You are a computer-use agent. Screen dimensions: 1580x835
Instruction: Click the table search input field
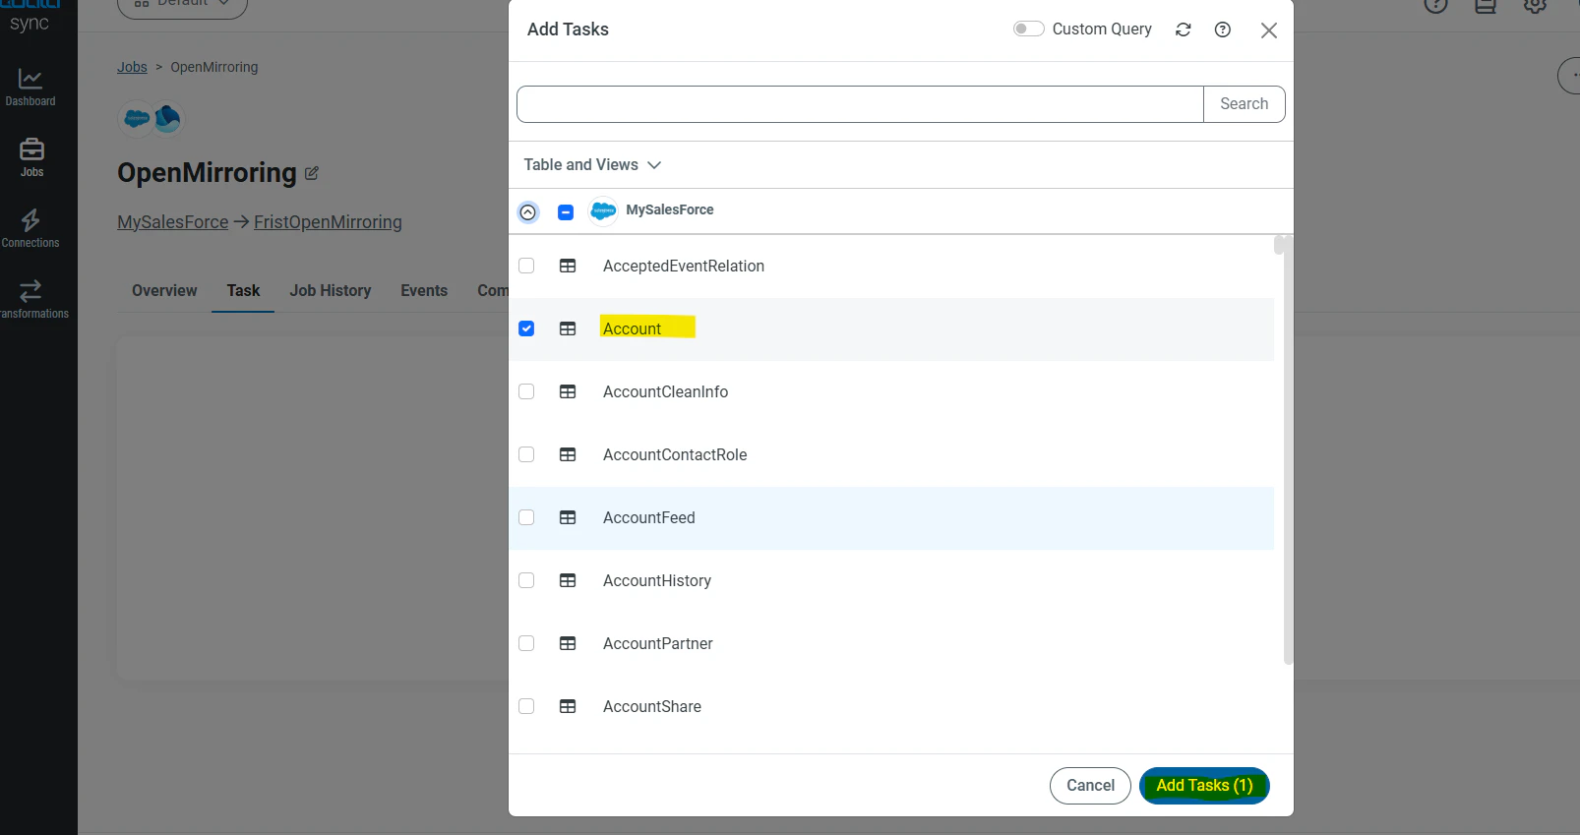coord(860,104)
